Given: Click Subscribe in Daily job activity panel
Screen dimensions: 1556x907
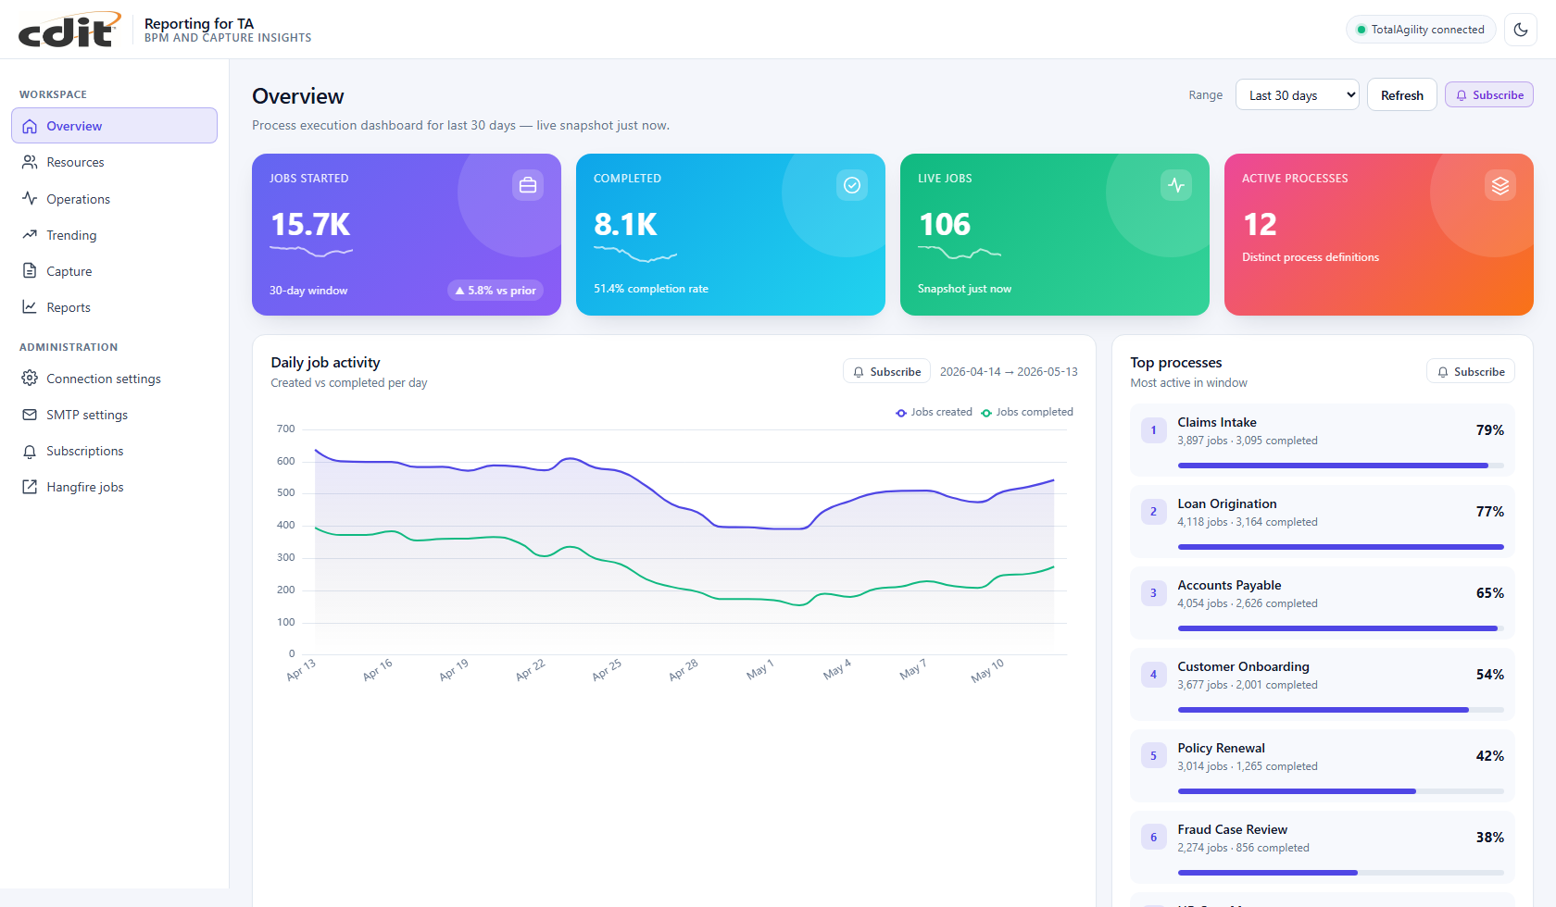Looking at the screenshot, I should click(x=886, y=371).
